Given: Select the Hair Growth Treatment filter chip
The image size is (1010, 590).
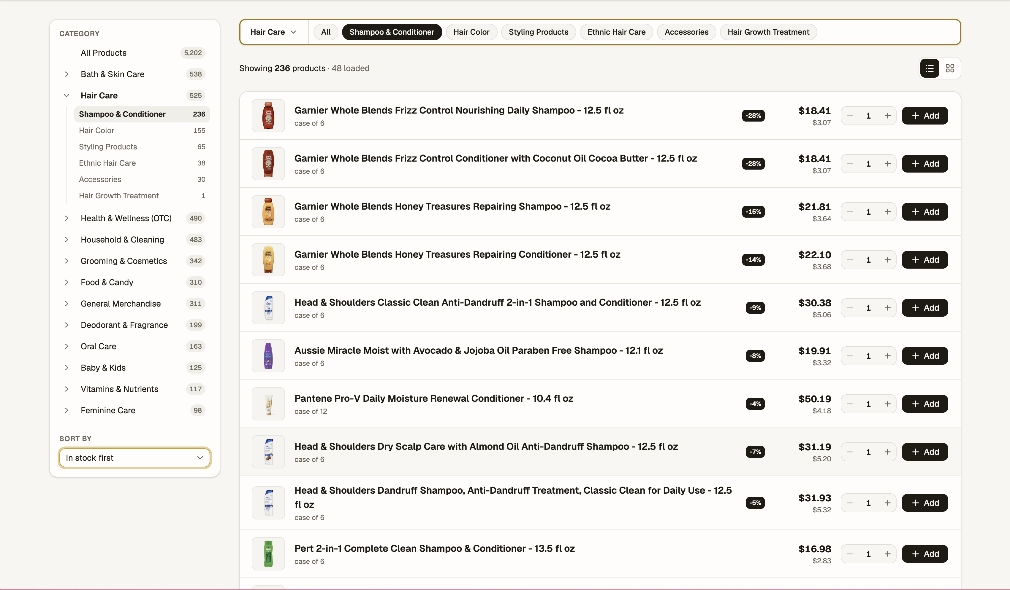Looking at the screenshot, I should click(768, 32).
